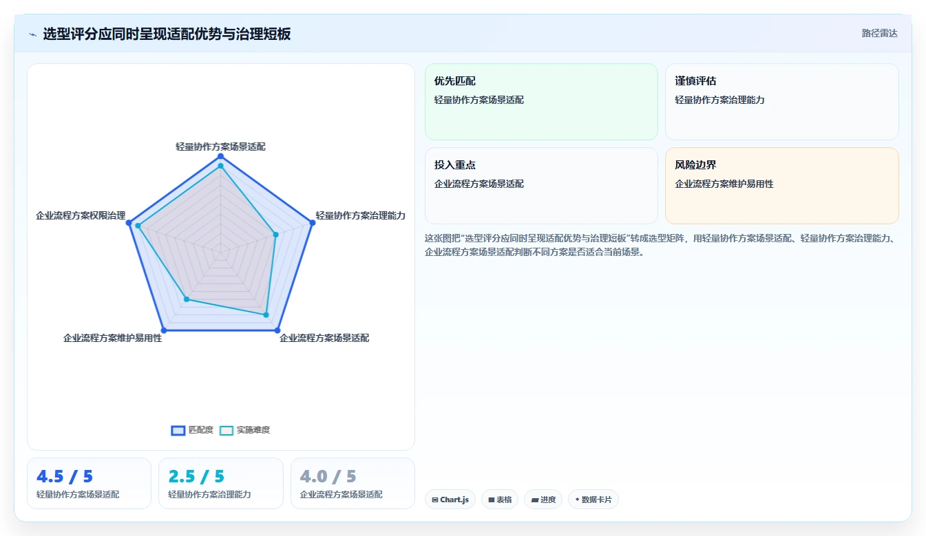Click the Chart.js tag icon
926x536 pixels.
435,500
